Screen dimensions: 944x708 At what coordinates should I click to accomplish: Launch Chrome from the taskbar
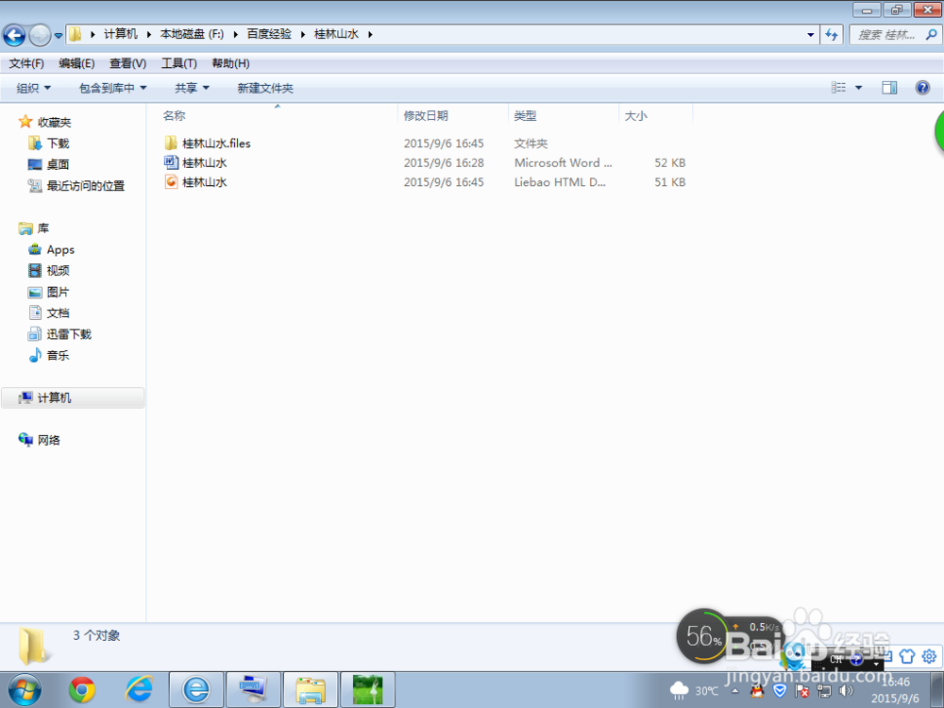(82, 690)
